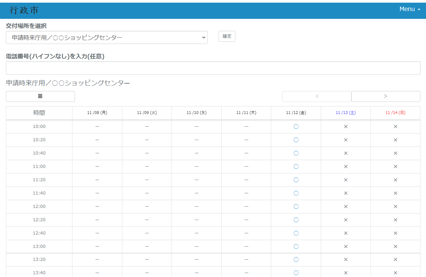
Task: Pick the 11:00 available slot on Friday
Action: coord(296,167)
